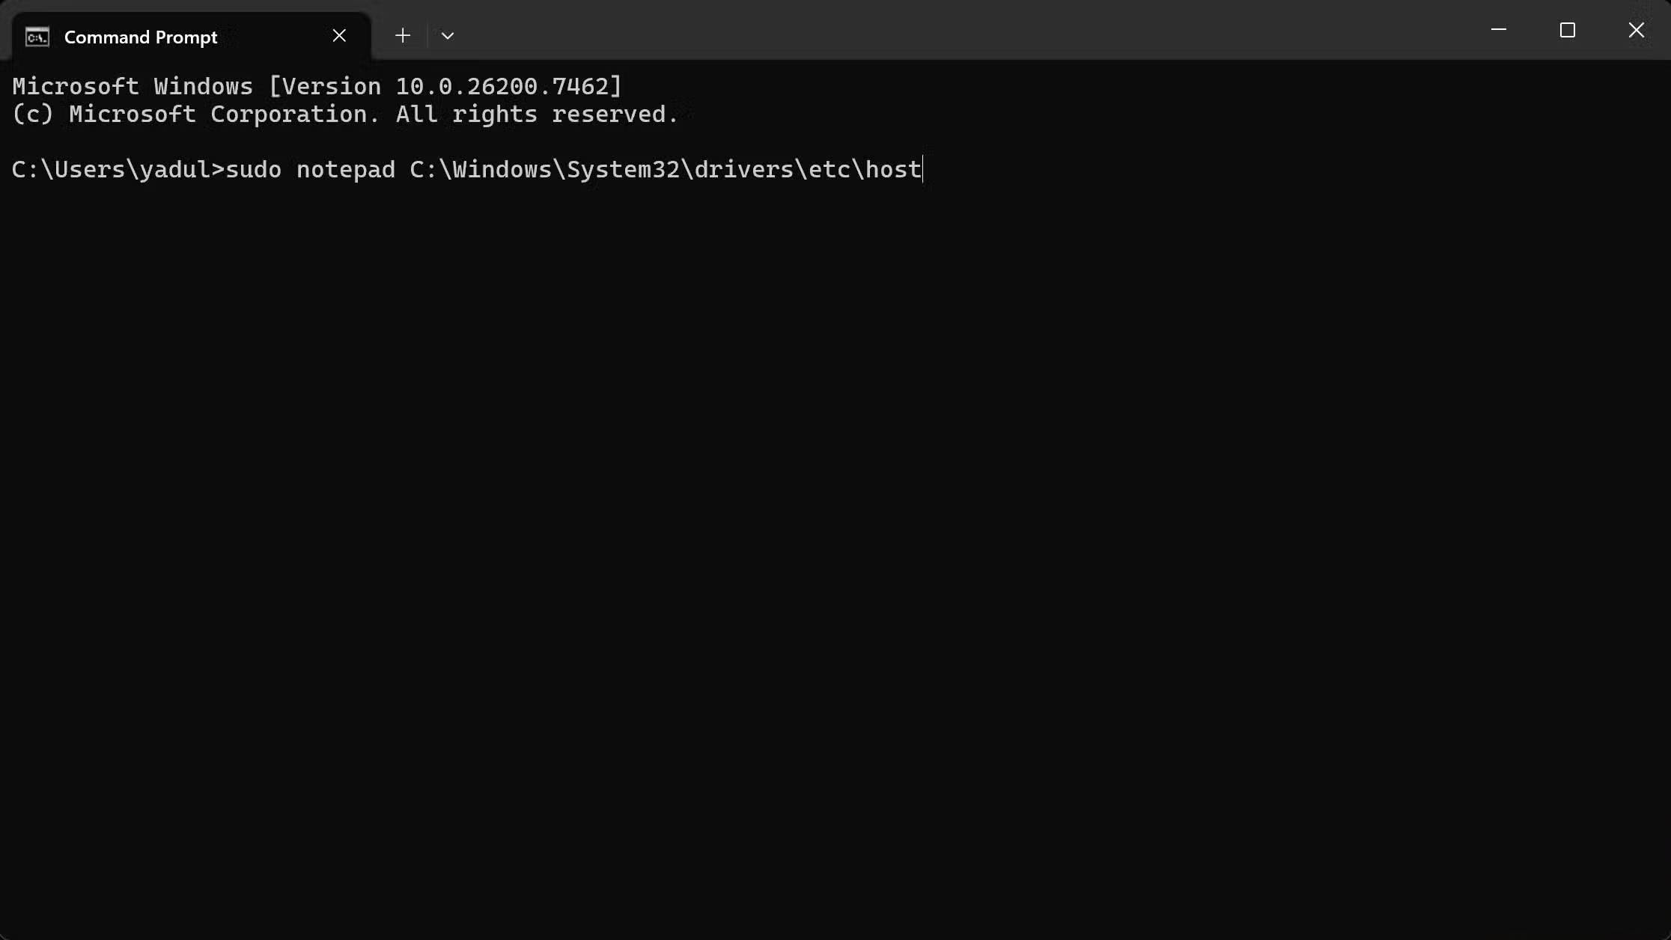Click the System32 segment of the path

pos(623,170)
